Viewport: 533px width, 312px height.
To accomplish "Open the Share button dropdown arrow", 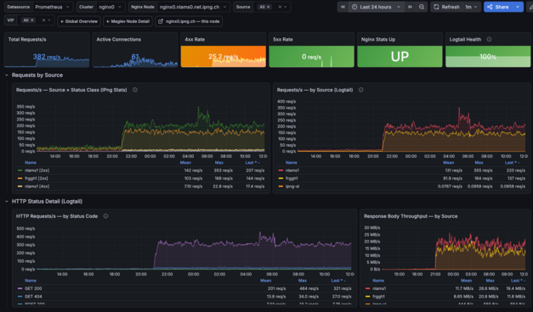I will tap(518, 7).
